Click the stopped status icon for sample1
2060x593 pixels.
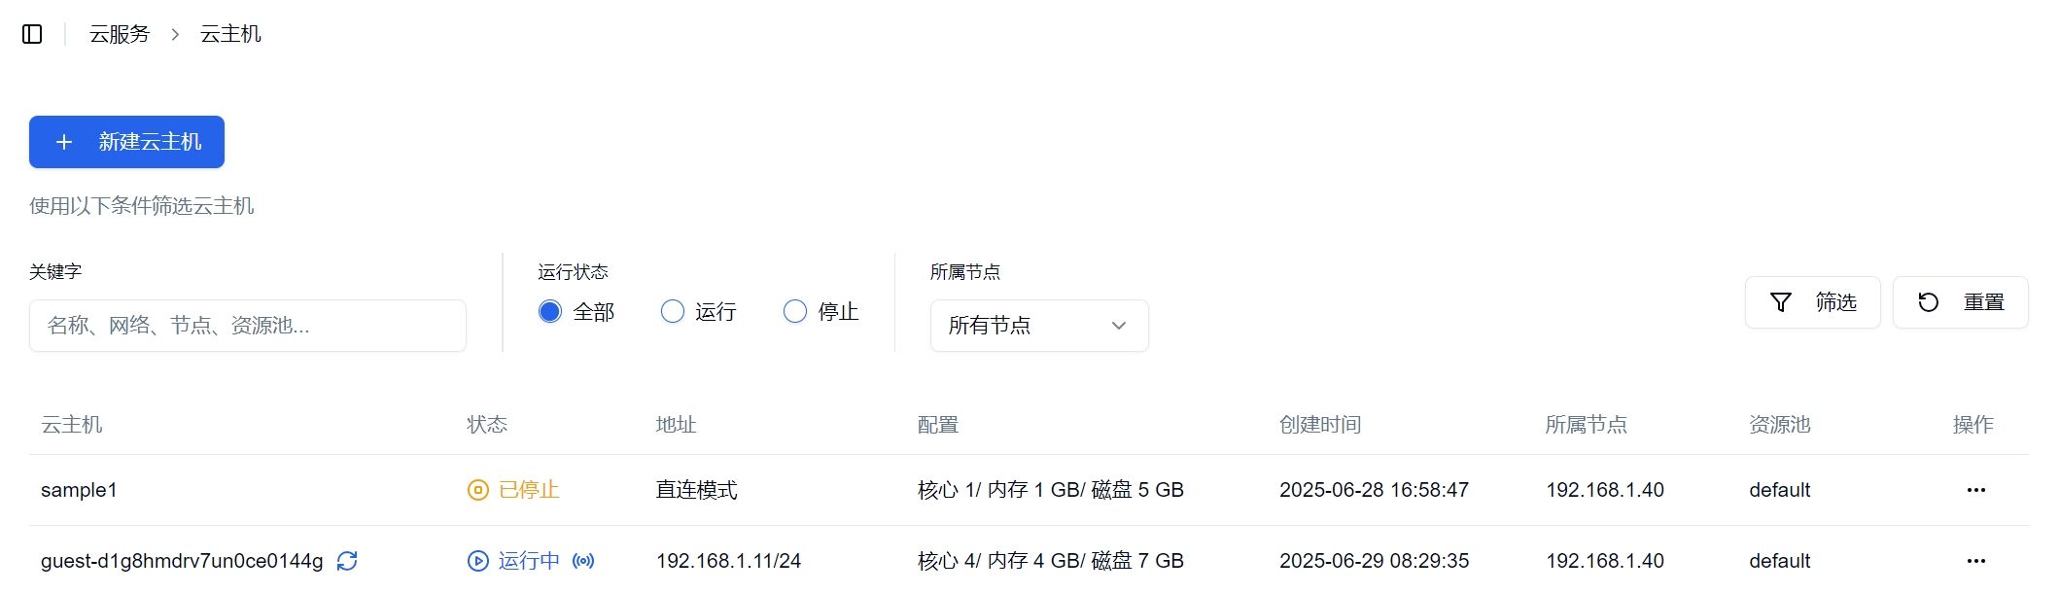(x=478, y=490)
